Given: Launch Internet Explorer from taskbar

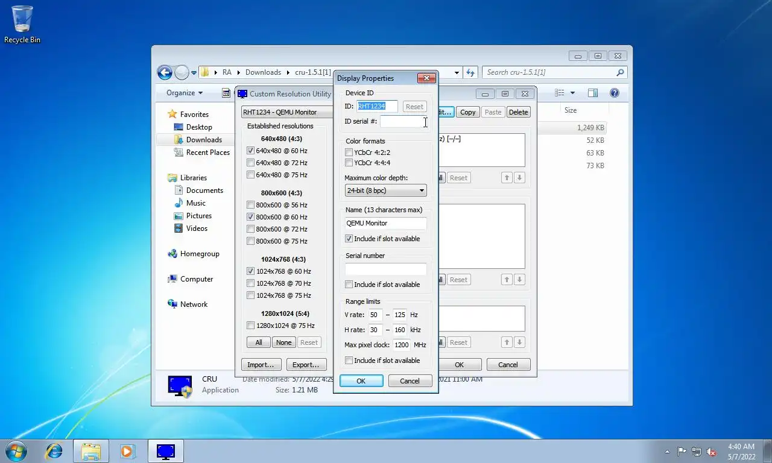Looking at the screenshot, I should pos(54,451).
